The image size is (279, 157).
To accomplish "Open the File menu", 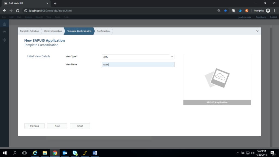I will [x=4, y=17].
